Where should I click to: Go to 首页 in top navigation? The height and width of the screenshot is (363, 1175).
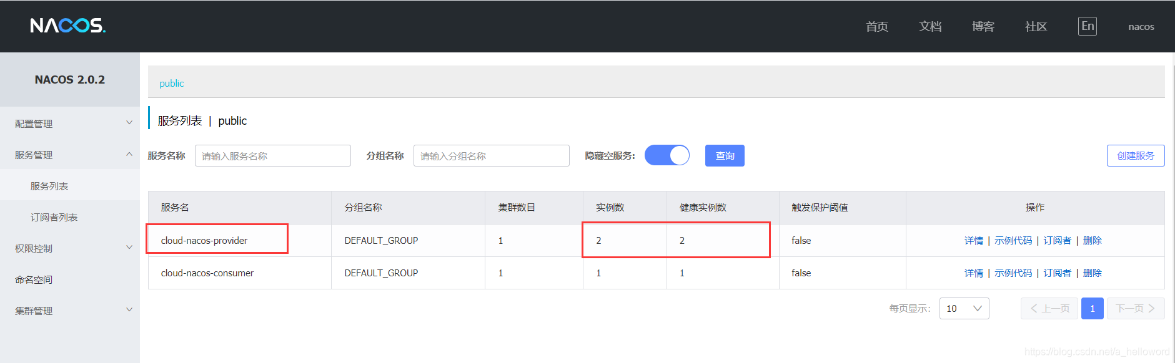pos(877,27)
